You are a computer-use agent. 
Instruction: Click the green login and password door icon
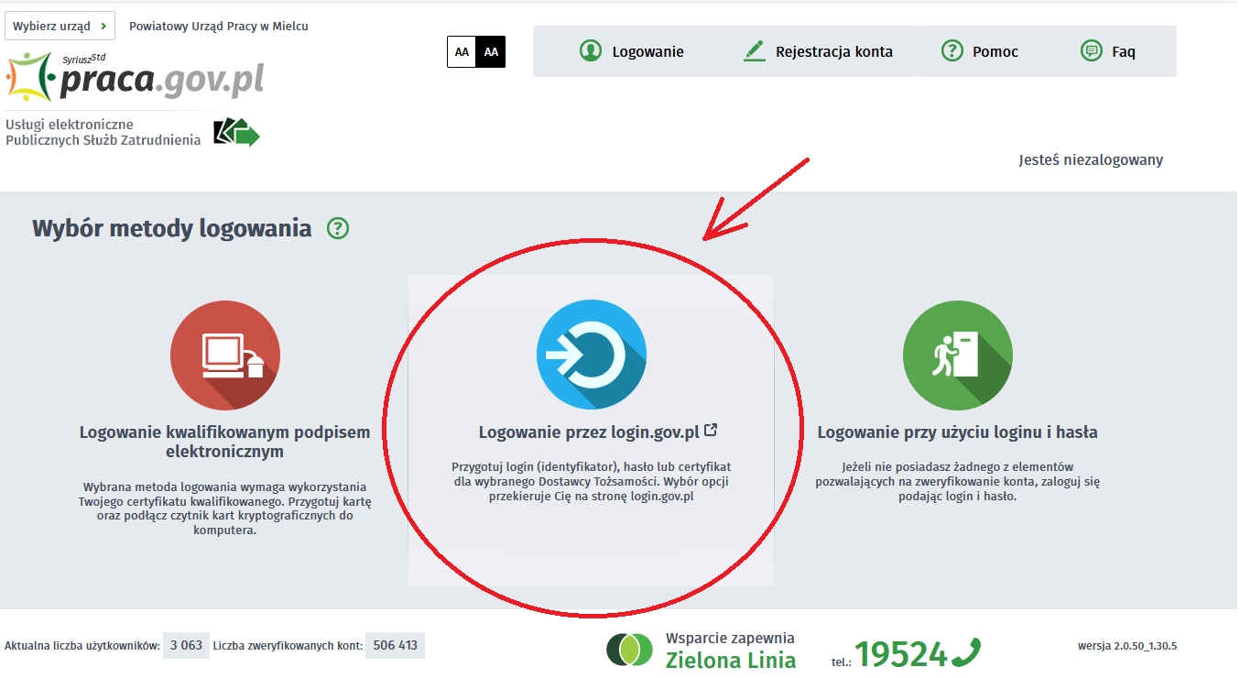[958, 355]
